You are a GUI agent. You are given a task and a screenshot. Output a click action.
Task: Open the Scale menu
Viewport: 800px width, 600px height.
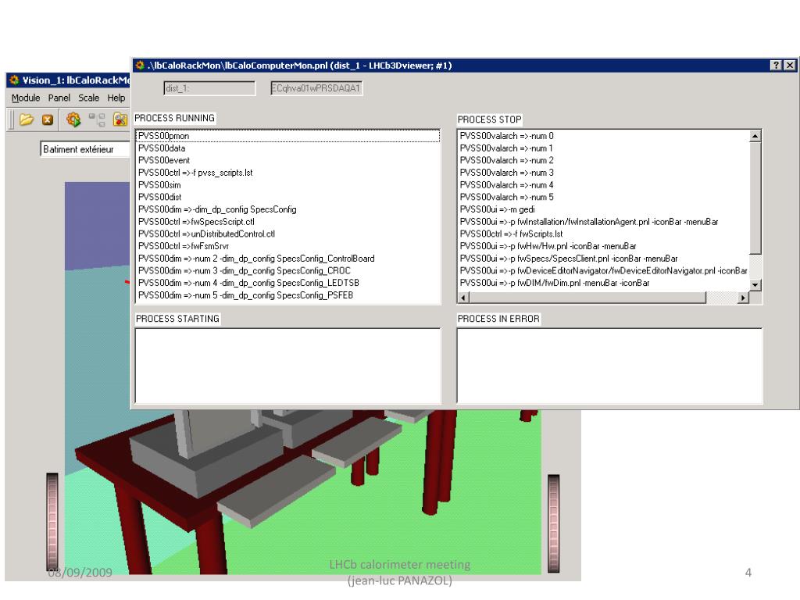(x=89, y=98)
